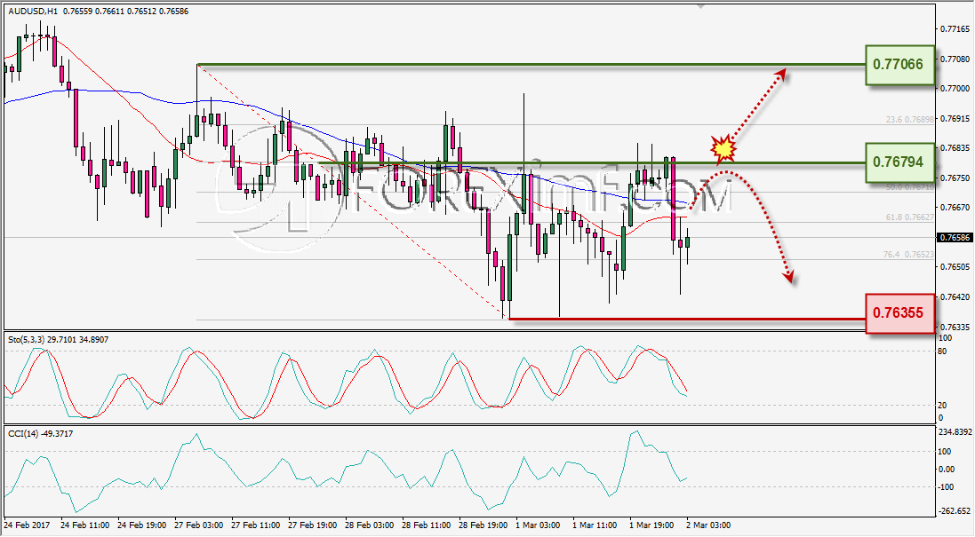Click the Stochastic scale value 80
Image resolution: width=975 pixels, height=537 pixels.
coord(942,351)
